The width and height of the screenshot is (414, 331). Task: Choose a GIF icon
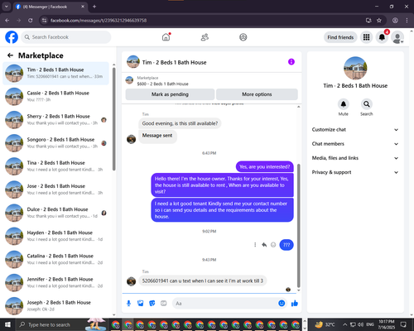(164, 304)
